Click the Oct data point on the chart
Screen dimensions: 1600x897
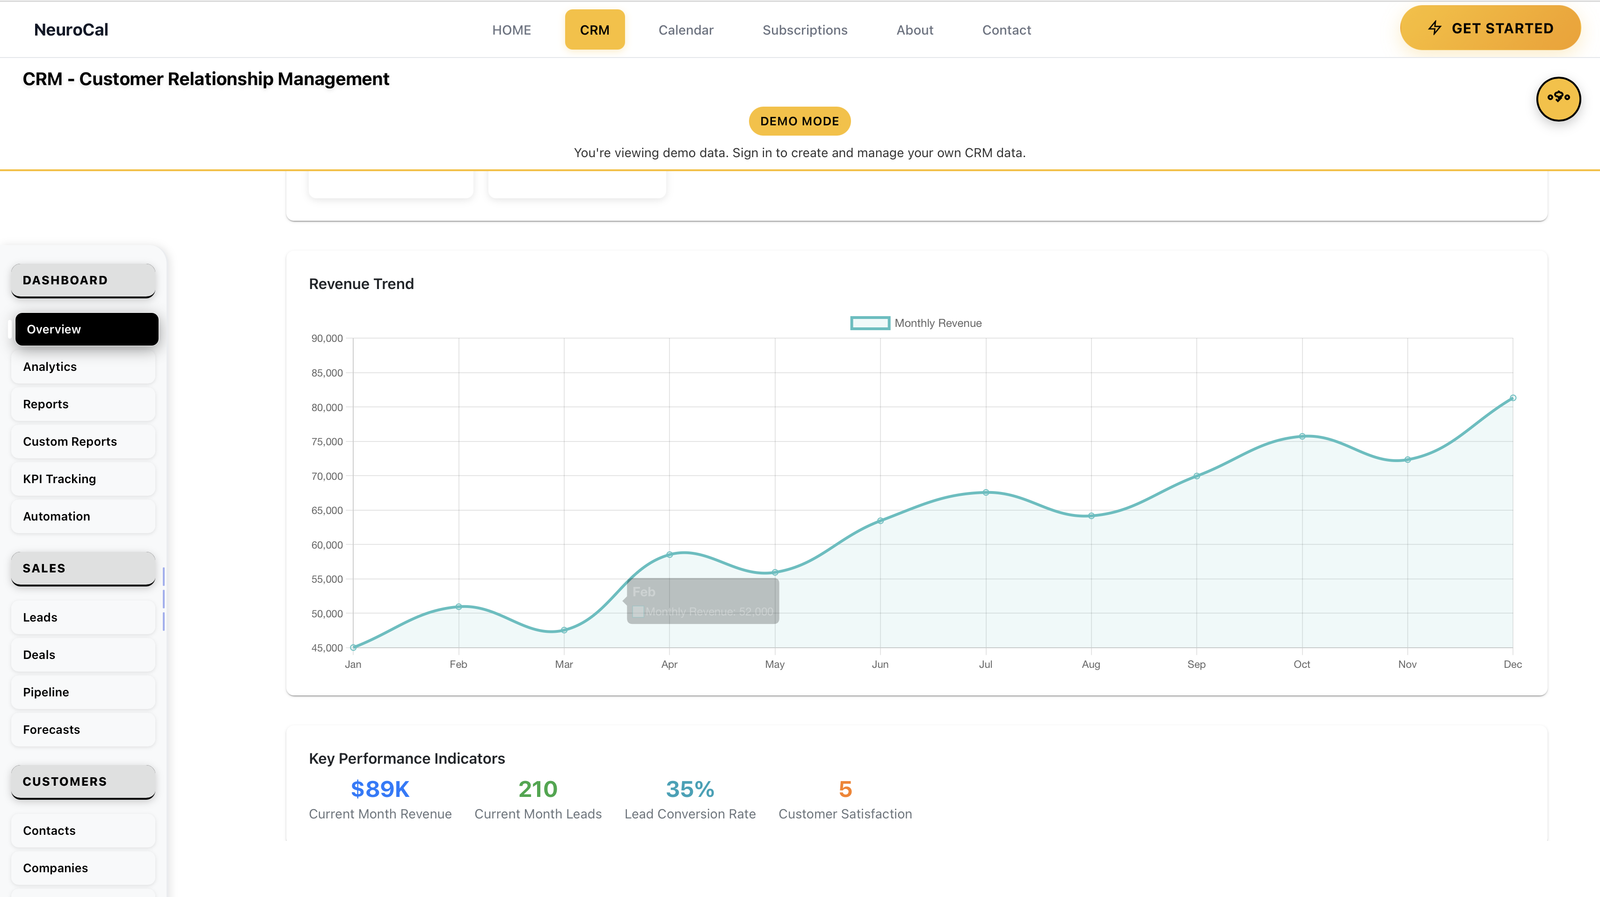pyautogui.click(x=1302, y=436)
